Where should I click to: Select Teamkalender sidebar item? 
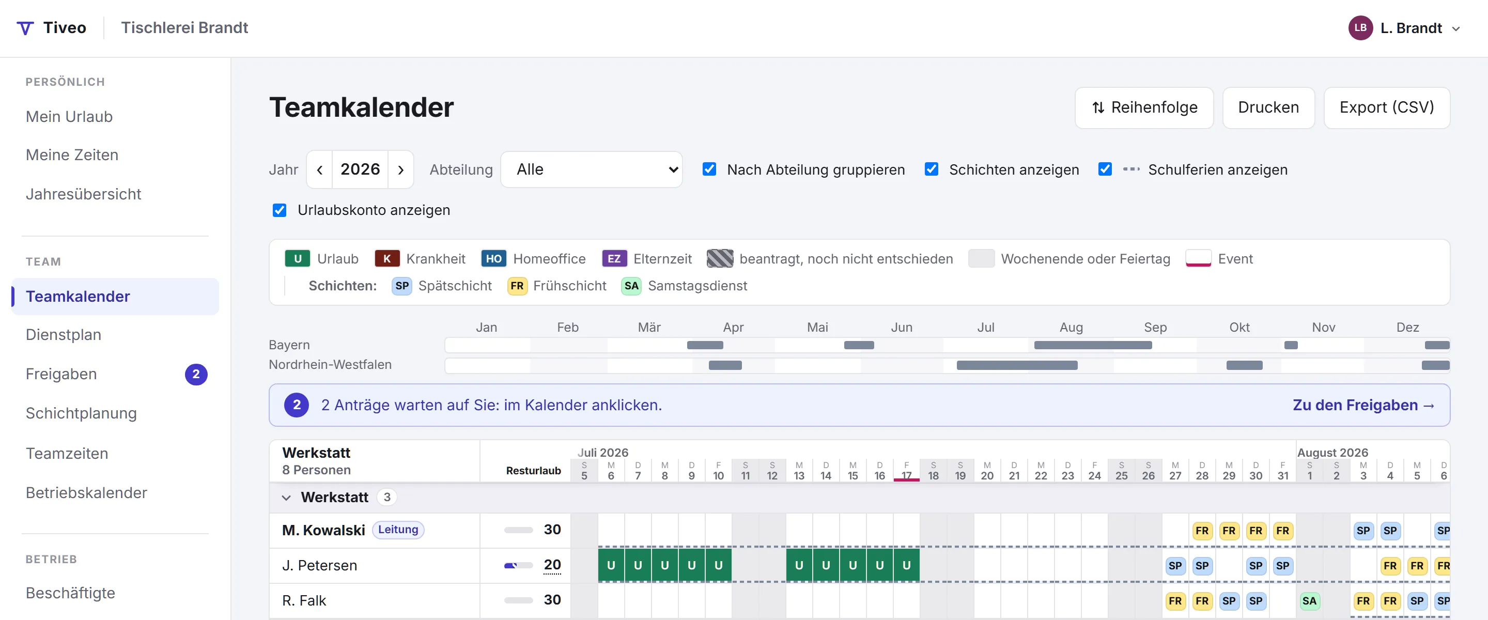click(115, 297)
